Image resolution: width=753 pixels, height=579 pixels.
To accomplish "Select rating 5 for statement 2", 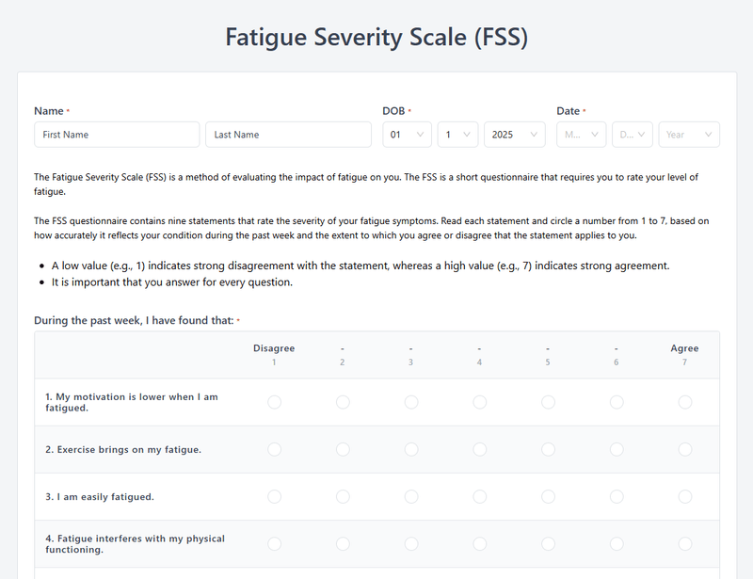I will click(x=548, y=449).
